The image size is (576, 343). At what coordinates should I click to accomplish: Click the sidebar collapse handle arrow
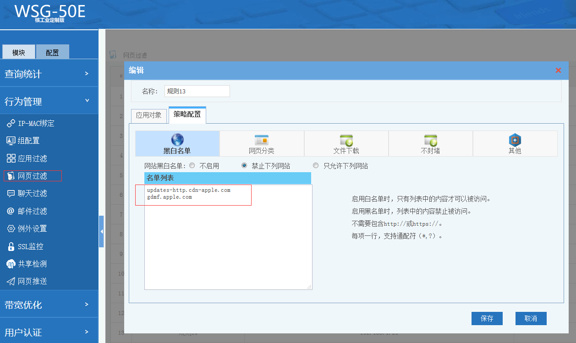(101, 232)
